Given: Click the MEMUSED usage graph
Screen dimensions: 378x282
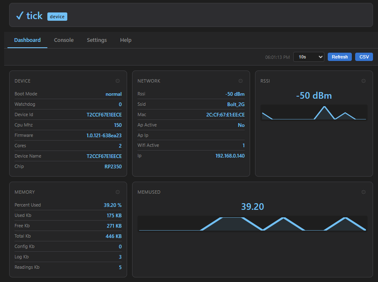Looking at the screenshot, I should click(253, 223).
